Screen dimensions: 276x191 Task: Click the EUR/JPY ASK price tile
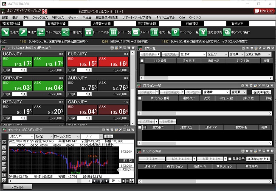[x=113, y=62]
